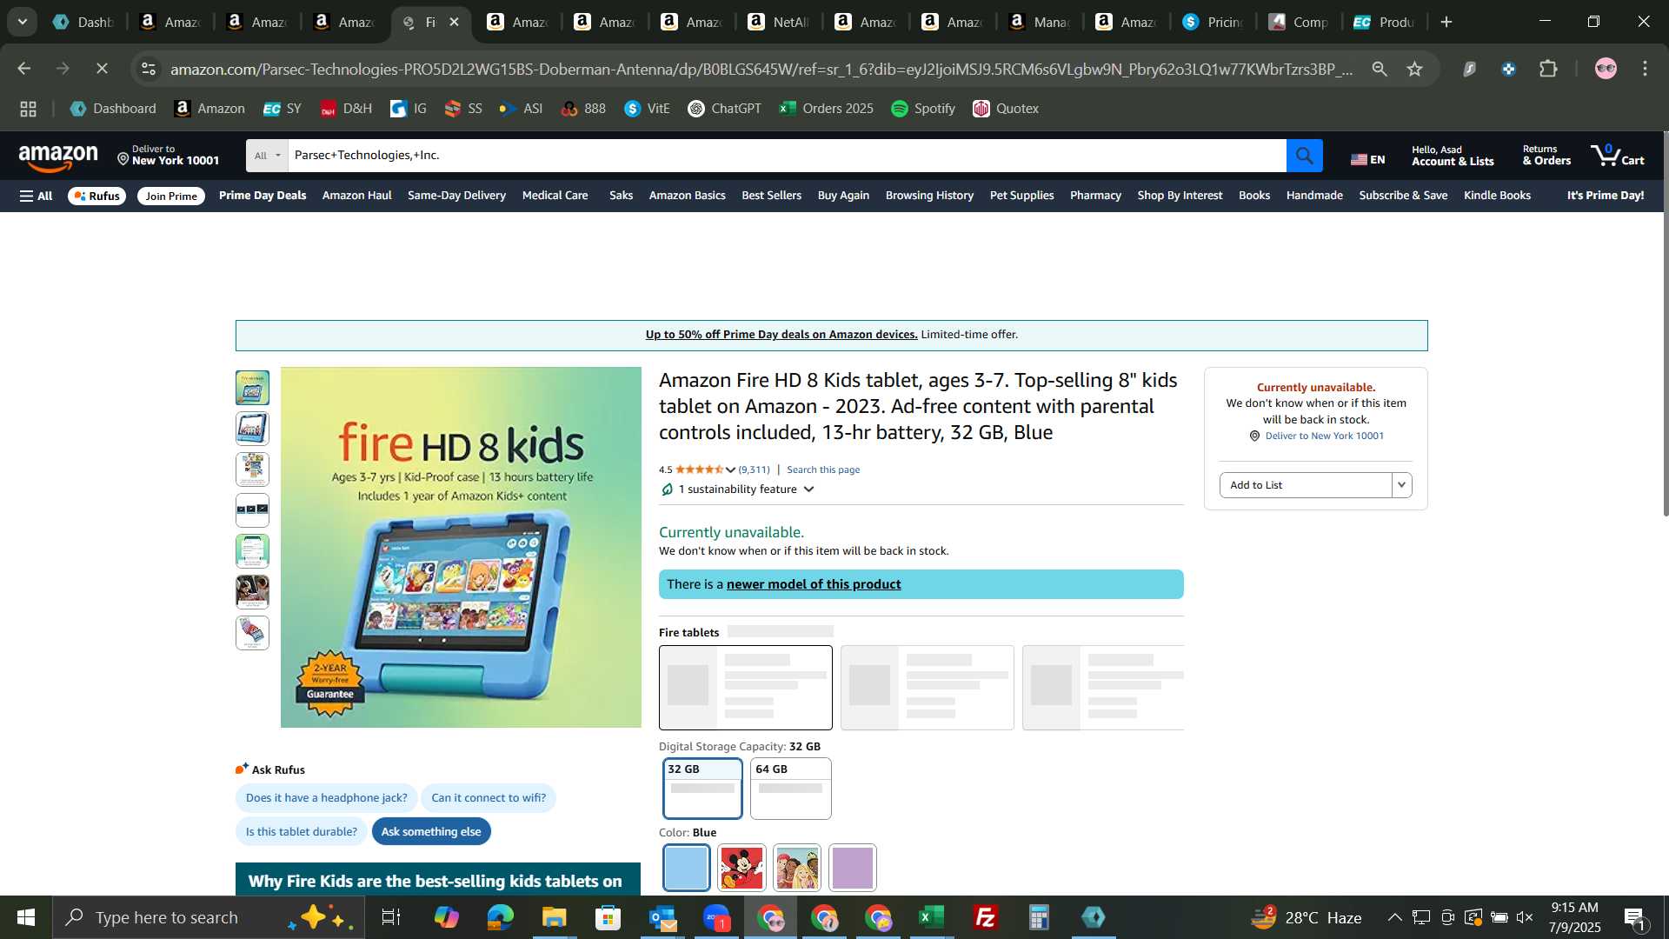Click the Add to List button
Viewport: 1669px width, 939px height.
[x=1306, y=485]
